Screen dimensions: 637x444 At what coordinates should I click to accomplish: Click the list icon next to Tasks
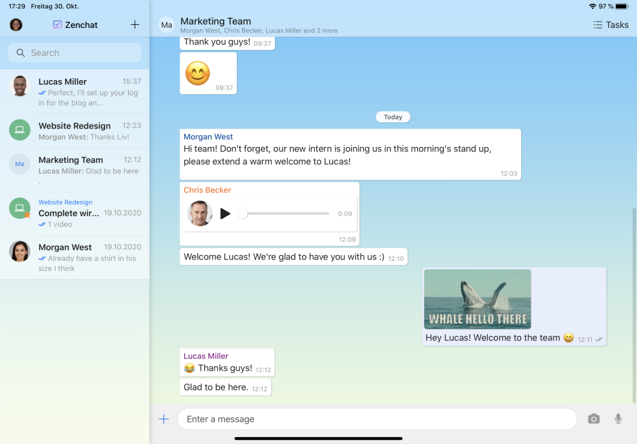coord(598,25)
